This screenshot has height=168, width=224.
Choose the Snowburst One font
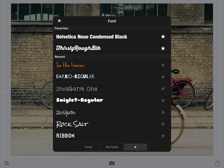coord(112,89)
